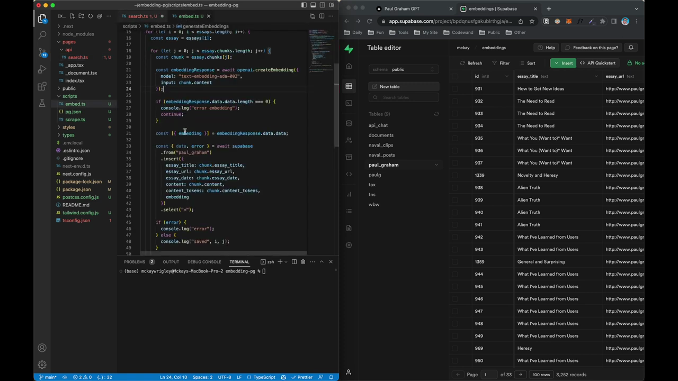Open the Extensions view in VS Code
Screen dimensions: 678x381
[x=42, y=86]
